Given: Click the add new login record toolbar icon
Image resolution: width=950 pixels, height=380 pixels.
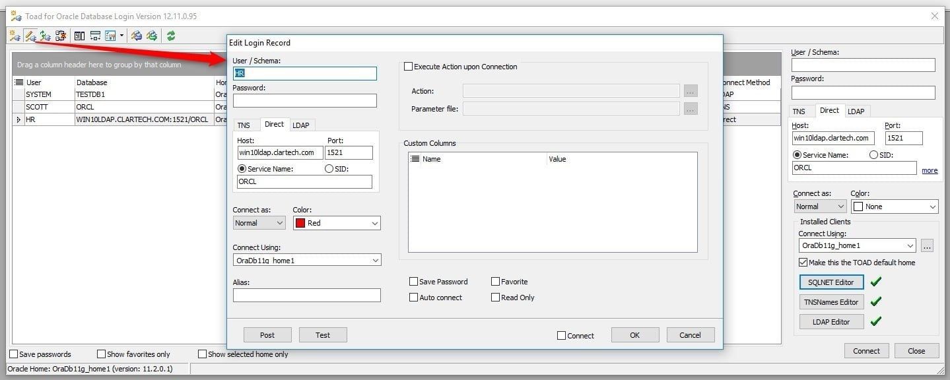Looking at the screenshot, I should [15, 36].
